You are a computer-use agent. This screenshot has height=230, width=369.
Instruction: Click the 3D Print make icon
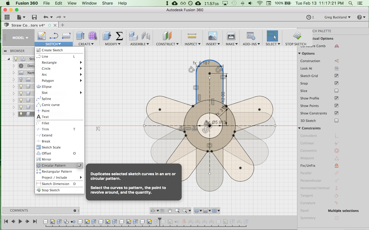[231, 36]
